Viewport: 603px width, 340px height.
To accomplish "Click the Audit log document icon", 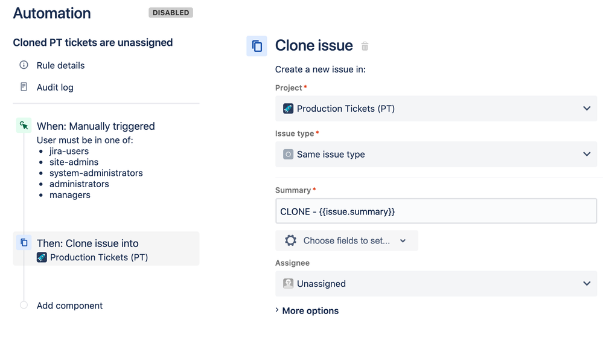I will click(24, 87).
